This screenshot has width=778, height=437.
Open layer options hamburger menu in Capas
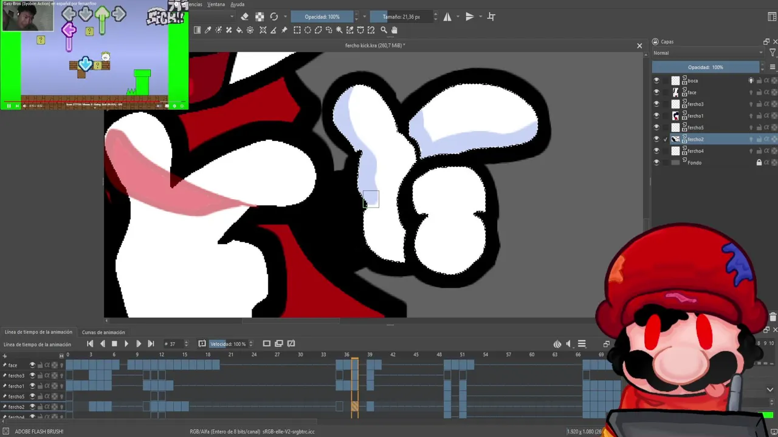tap(773, 67)
